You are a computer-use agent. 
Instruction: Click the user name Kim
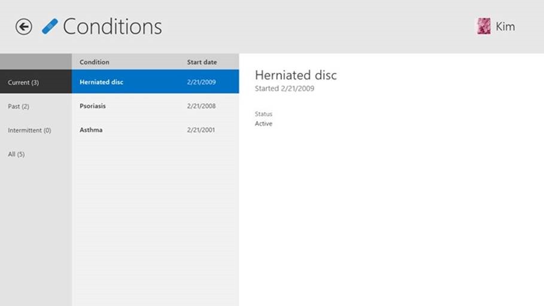505,26
